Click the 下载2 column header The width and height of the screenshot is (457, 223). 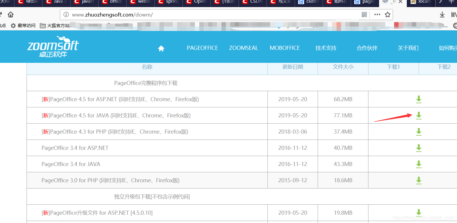click(x=444, y=67)
